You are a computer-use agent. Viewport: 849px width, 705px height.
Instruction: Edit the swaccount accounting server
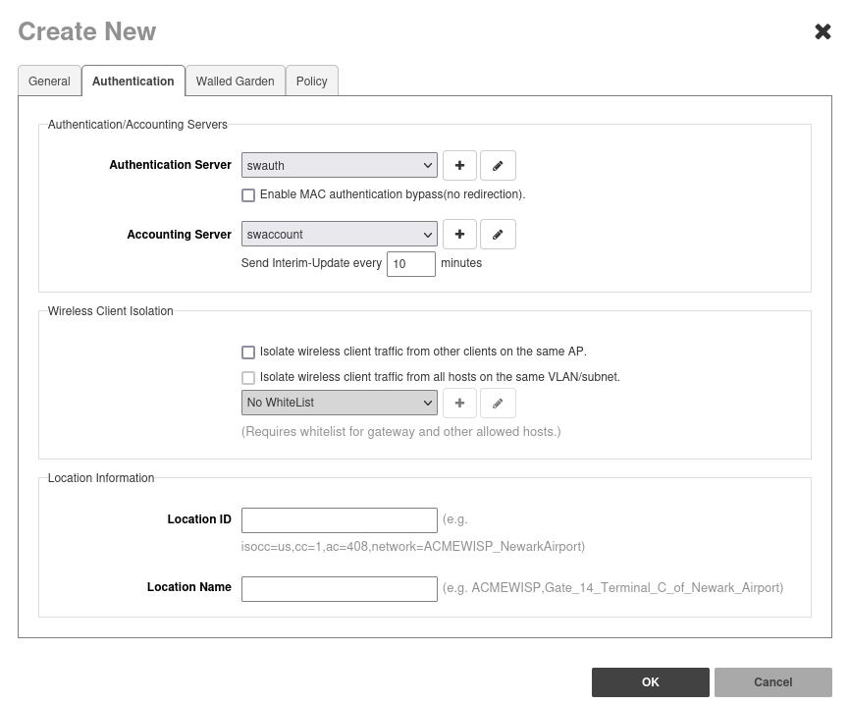click(498, 235)
